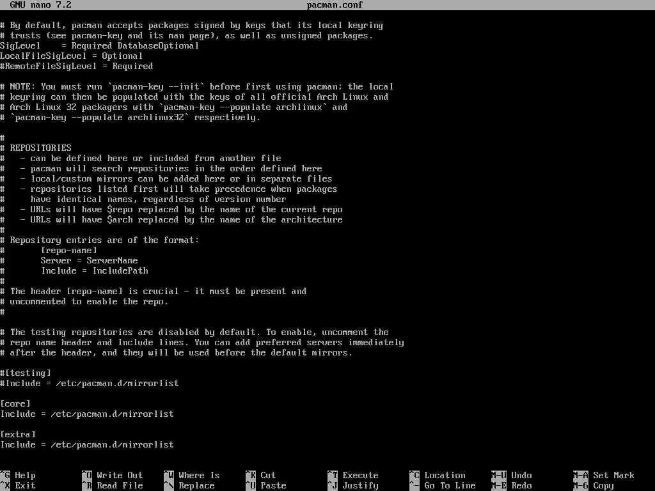Click the uncommented to enable the repo line
Image resolution: width=655 pixels, height=491 pixels.
point(84,302)
